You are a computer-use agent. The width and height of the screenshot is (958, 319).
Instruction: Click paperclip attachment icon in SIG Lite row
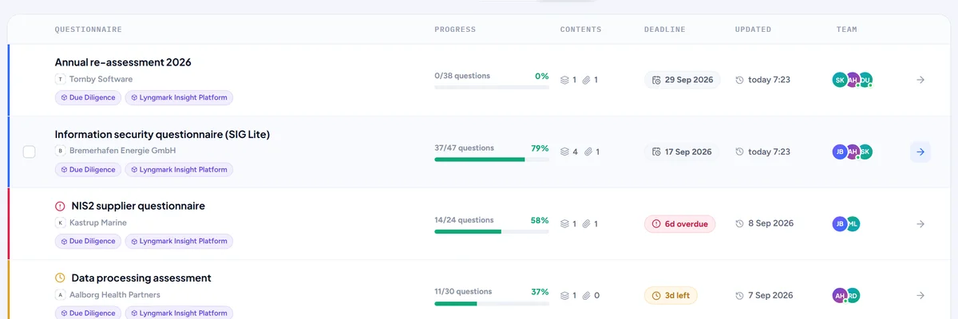587,152
